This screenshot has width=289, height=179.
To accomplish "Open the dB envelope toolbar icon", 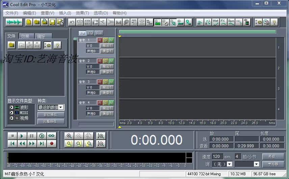I will (200, 23).
